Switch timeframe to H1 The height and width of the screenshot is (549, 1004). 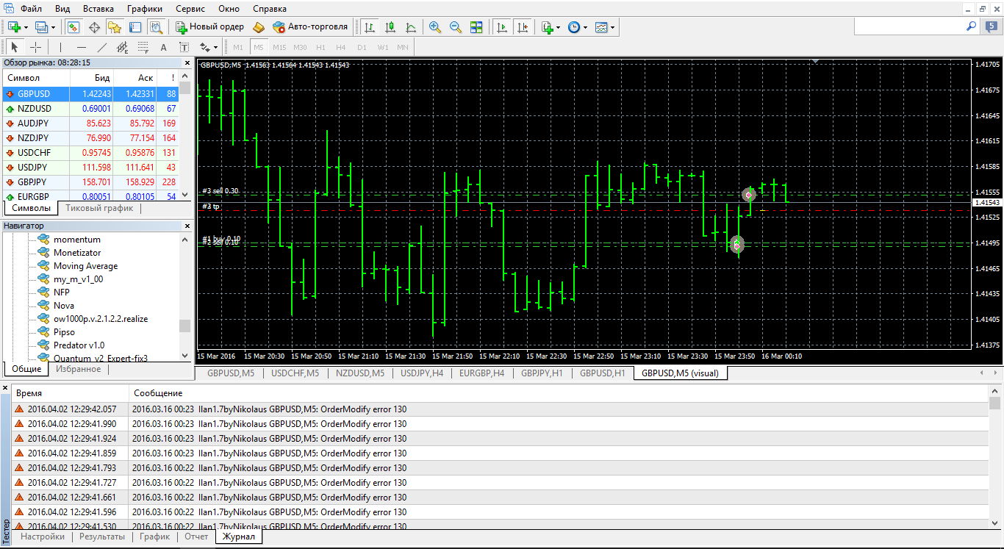(x=320, y=47)
